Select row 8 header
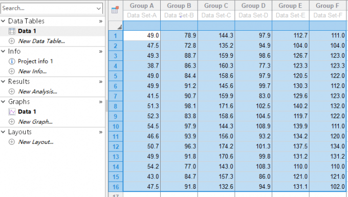This screenshot has height=197, width=348. coord(116,106)
